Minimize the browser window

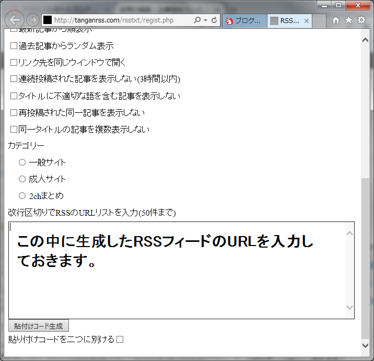tap(324, 6)
